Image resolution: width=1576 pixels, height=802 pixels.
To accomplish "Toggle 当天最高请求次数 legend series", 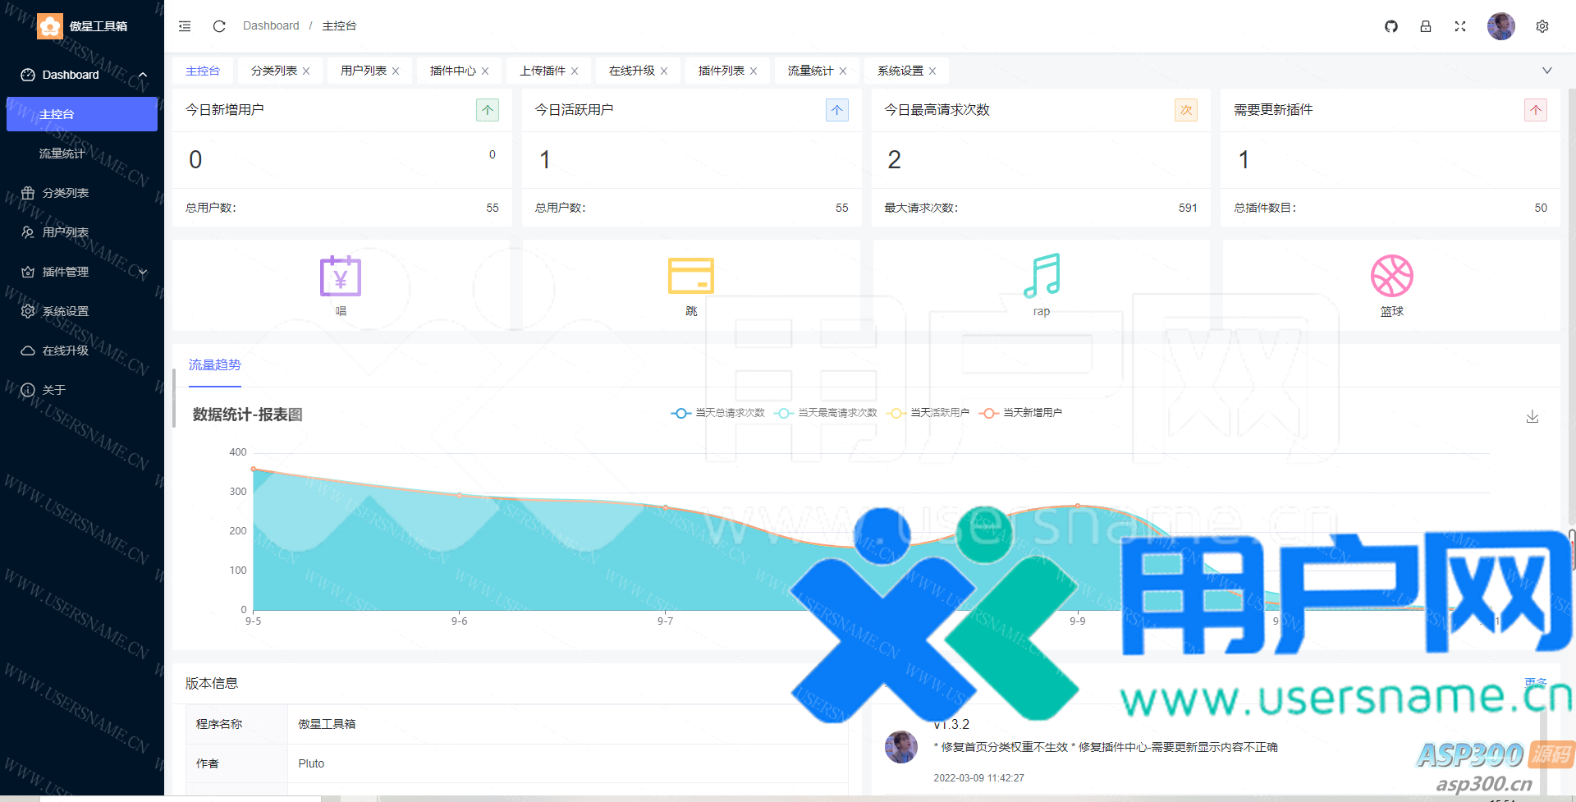I will (825, 413).
